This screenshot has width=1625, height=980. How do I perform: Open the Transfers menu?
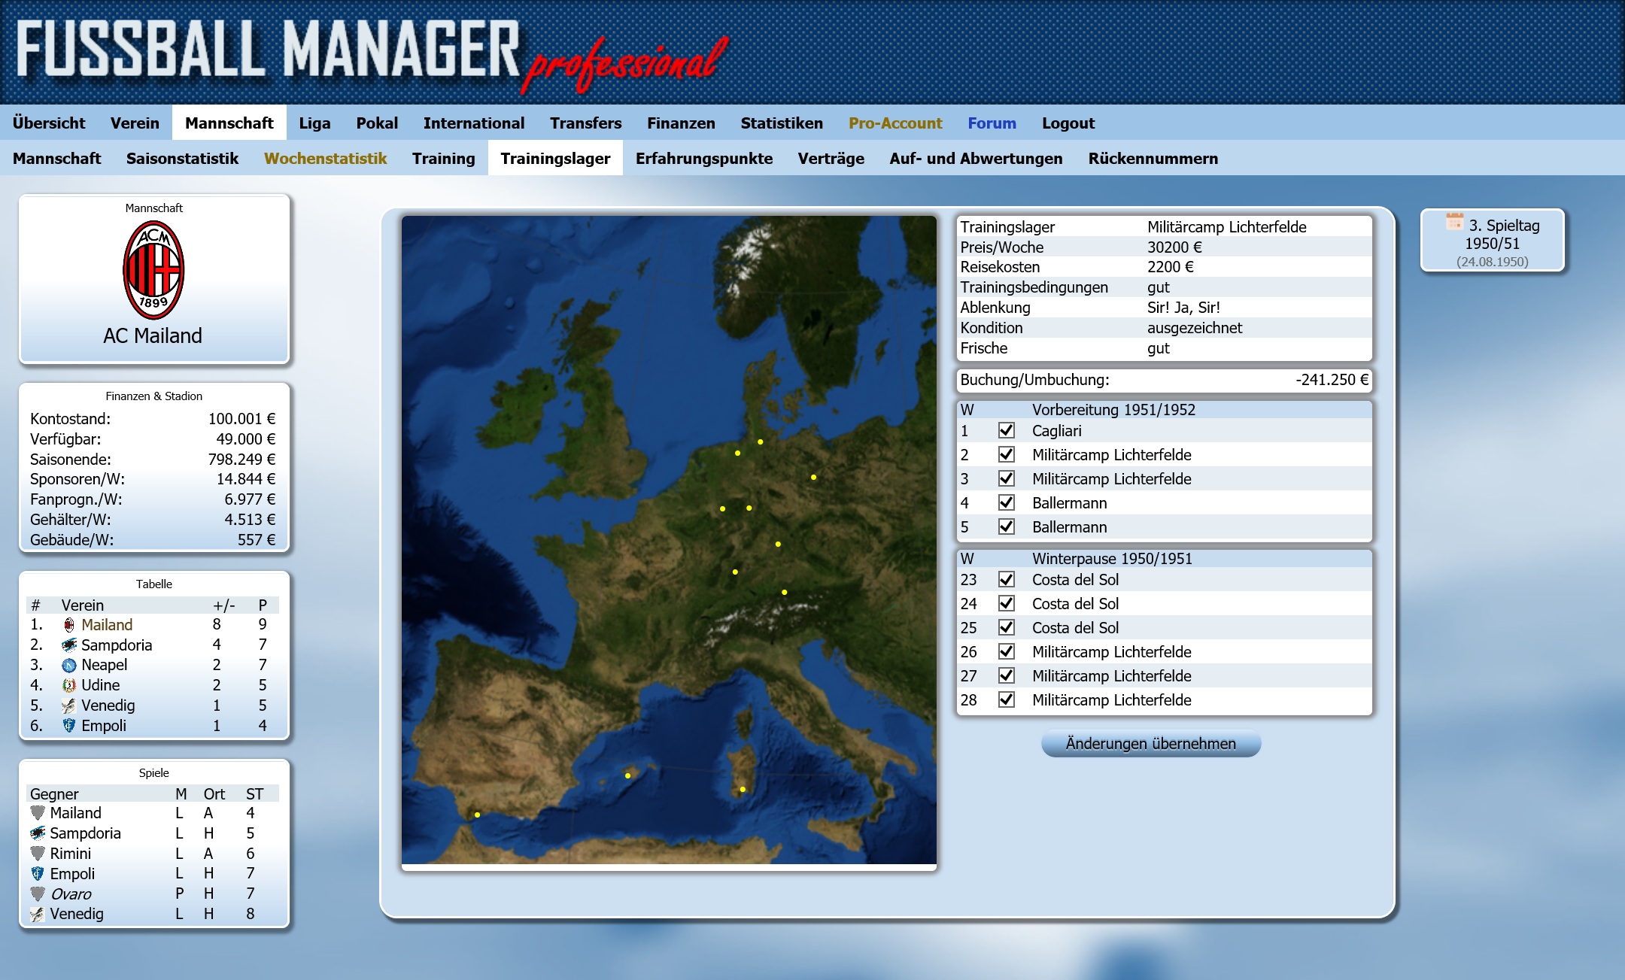point(585,123)
